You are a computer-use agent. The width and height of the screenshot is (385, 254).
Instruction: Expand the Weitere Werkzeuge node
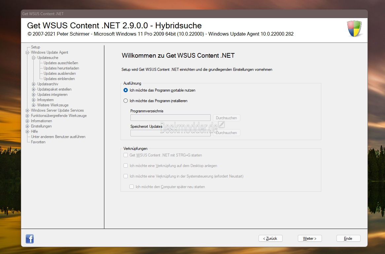click(34, 105)
